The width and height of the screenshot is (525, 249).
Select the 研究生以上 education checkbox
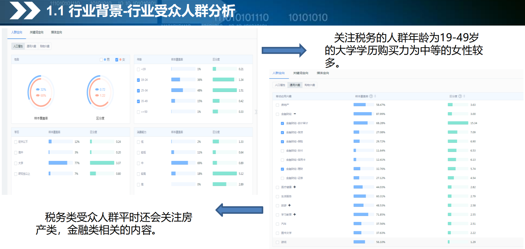tap(16, 174)
